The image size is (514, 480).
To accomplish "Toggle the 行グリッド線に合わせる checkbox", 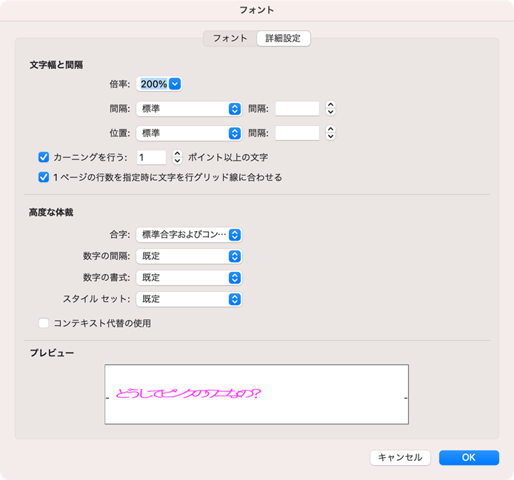I will (44, 177).
